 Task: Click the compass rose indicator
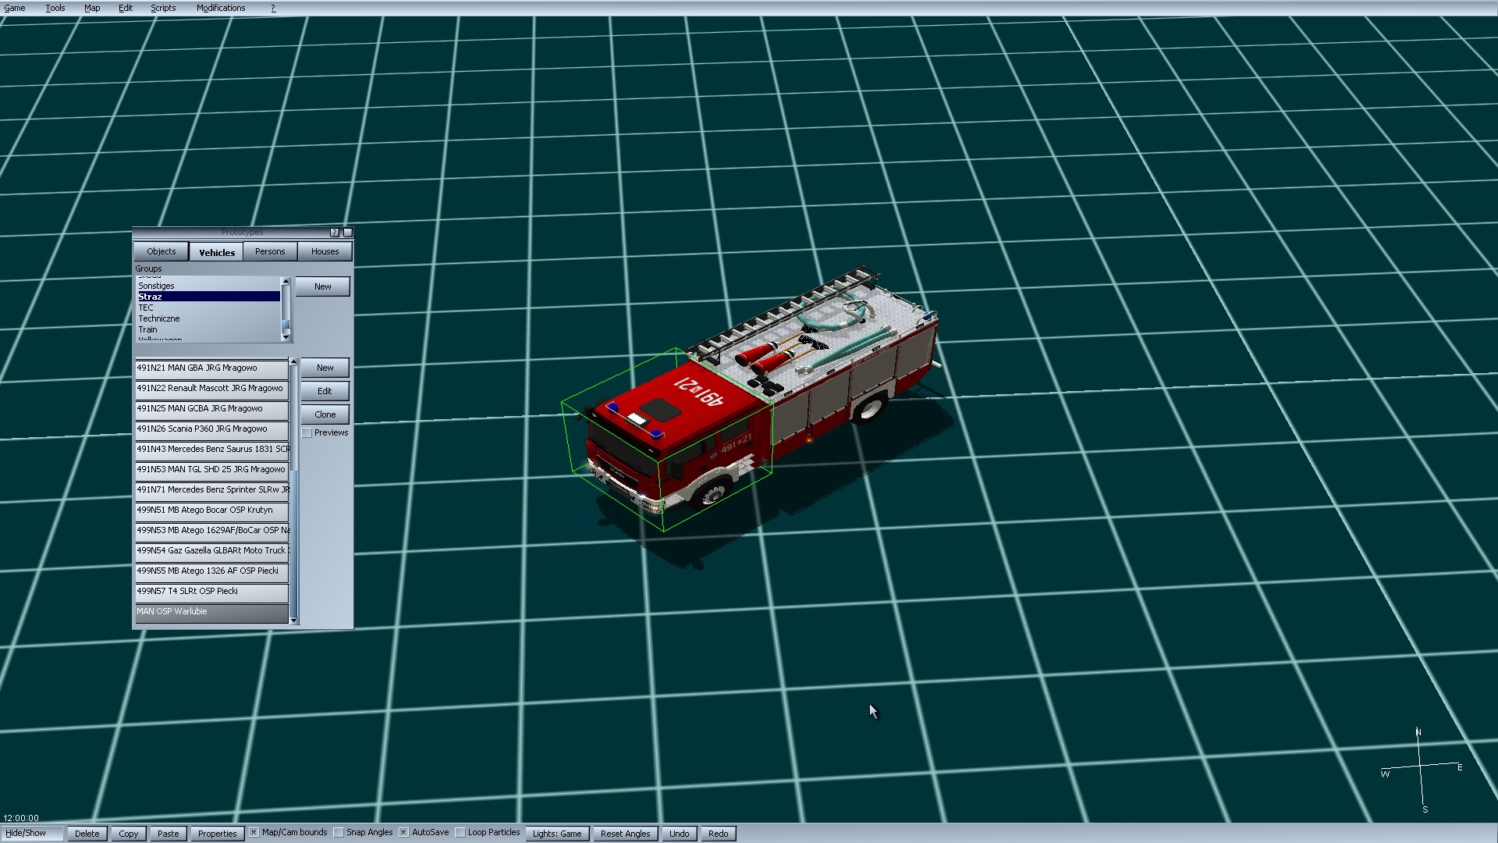[x=1422, y=770]
